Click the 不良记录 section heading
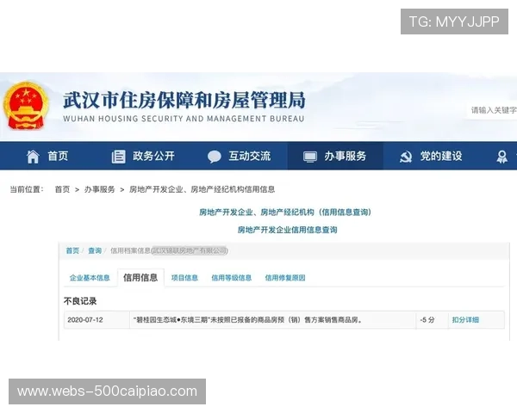The image size is (517, 413). point(80,301)
